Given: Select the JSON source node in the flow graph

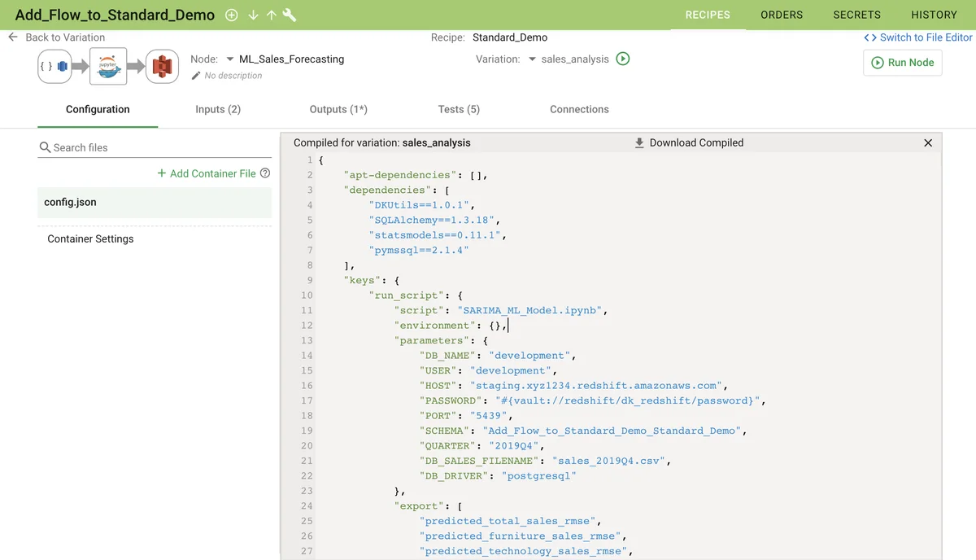Looking at the screenshot, I should pos(54,66).
